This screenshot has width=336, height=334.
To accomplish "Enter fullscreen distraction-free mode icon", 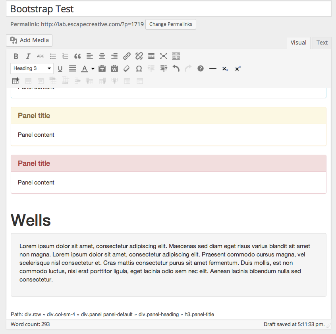I will (164, 56).
